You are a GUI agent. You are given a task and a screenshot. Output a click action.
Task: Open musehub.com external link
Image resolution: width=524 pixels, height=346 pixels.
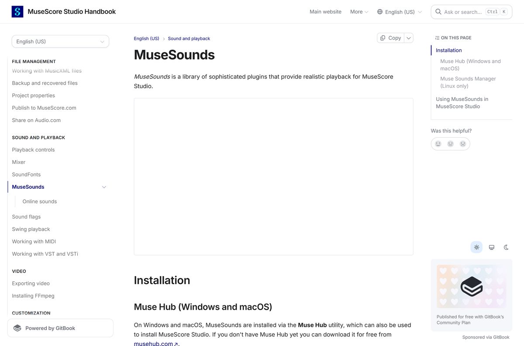(x=156, y=344)
